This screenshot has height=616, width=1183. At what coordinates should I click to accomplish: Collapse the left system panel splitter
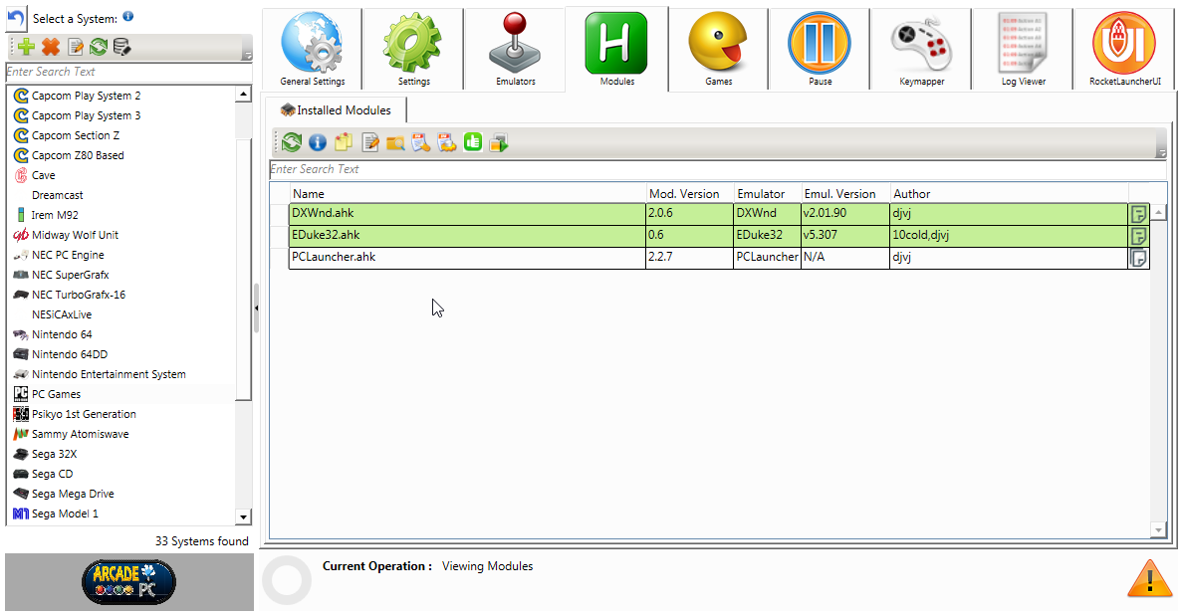click(256, 308)
